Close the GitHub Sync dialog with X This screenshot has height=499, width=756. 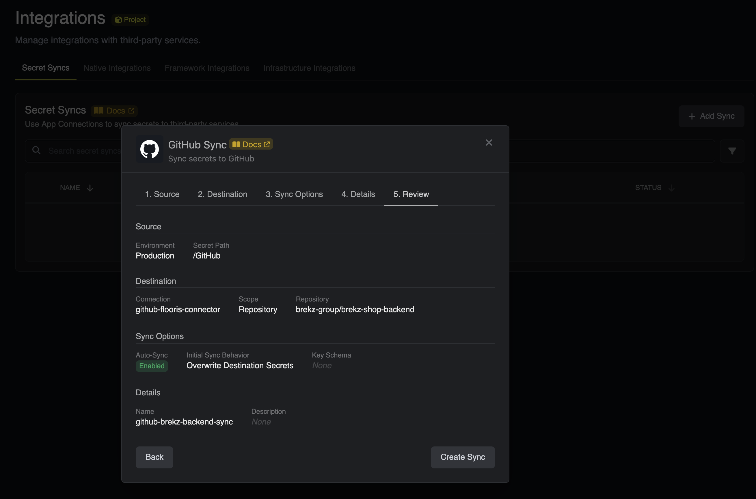coord(489,143)
